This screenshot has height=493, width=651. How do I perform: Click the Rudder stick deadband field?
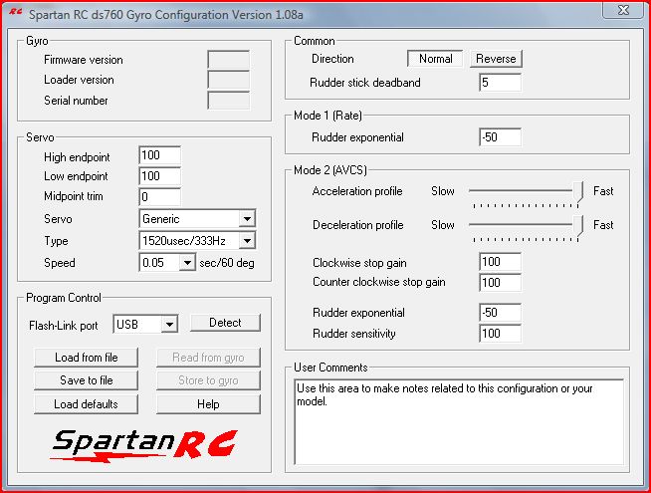(500, 83)
